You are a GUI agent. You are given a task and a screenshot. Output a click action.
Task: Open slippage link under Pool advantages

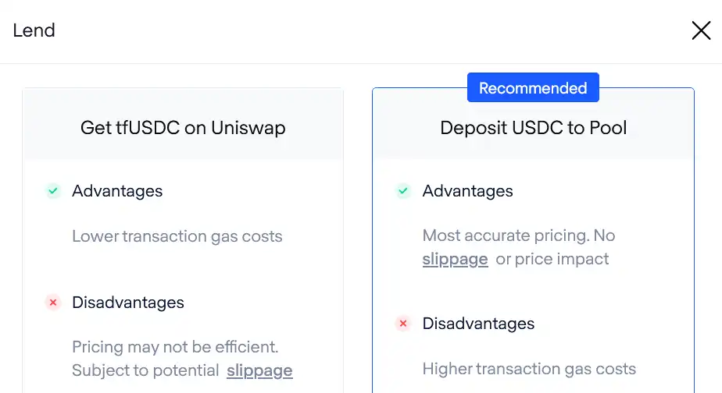455,259
